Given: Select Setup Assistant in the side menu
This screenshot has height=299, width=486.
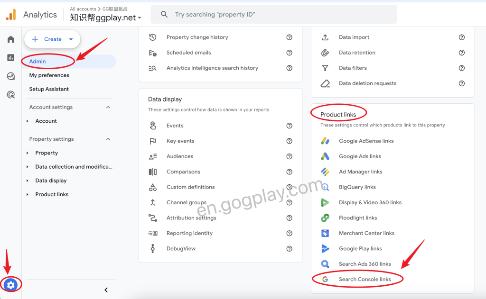Looking at the screenshot, I should point(49,89).
